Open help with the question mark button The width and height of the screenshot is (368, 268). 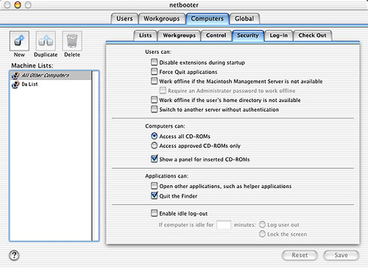pyautogui.click(x=14, y=256)
